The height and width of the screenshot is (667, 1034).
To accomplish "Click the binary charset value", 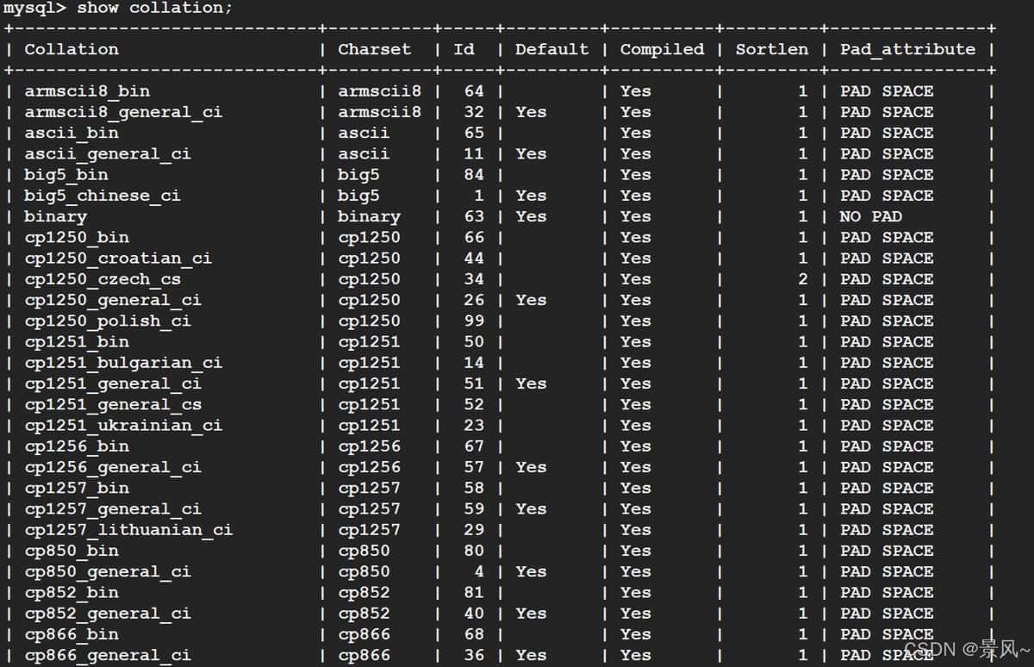I will pos(369,216).
